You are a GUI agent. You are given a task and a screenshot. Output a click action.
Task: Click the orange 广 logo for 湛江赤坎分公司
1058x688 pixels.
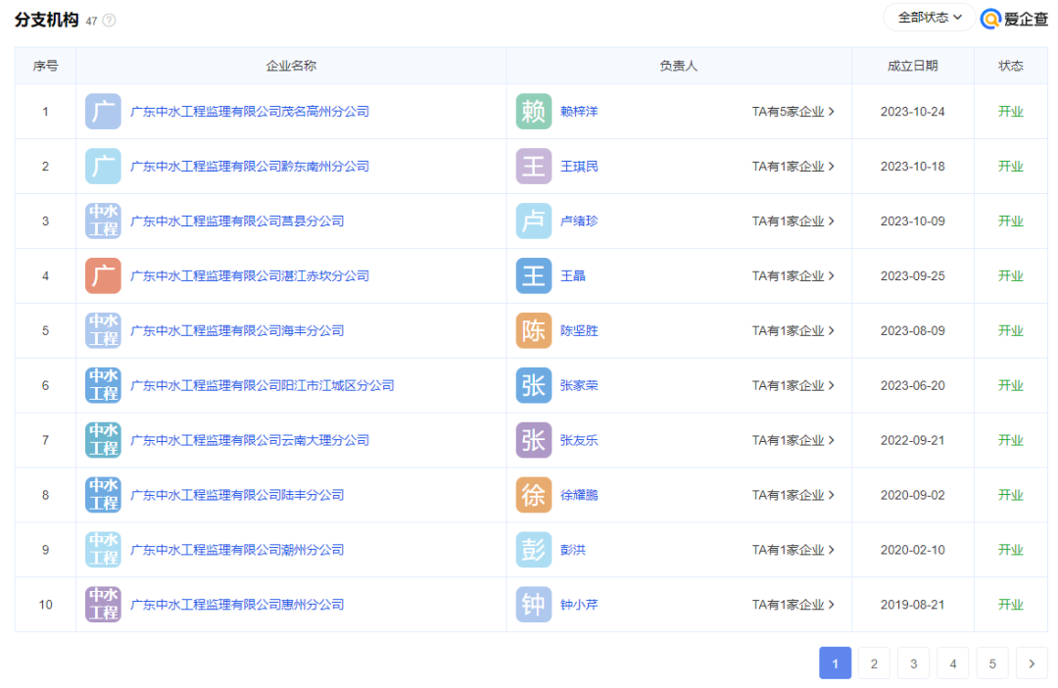pos(103,276)
